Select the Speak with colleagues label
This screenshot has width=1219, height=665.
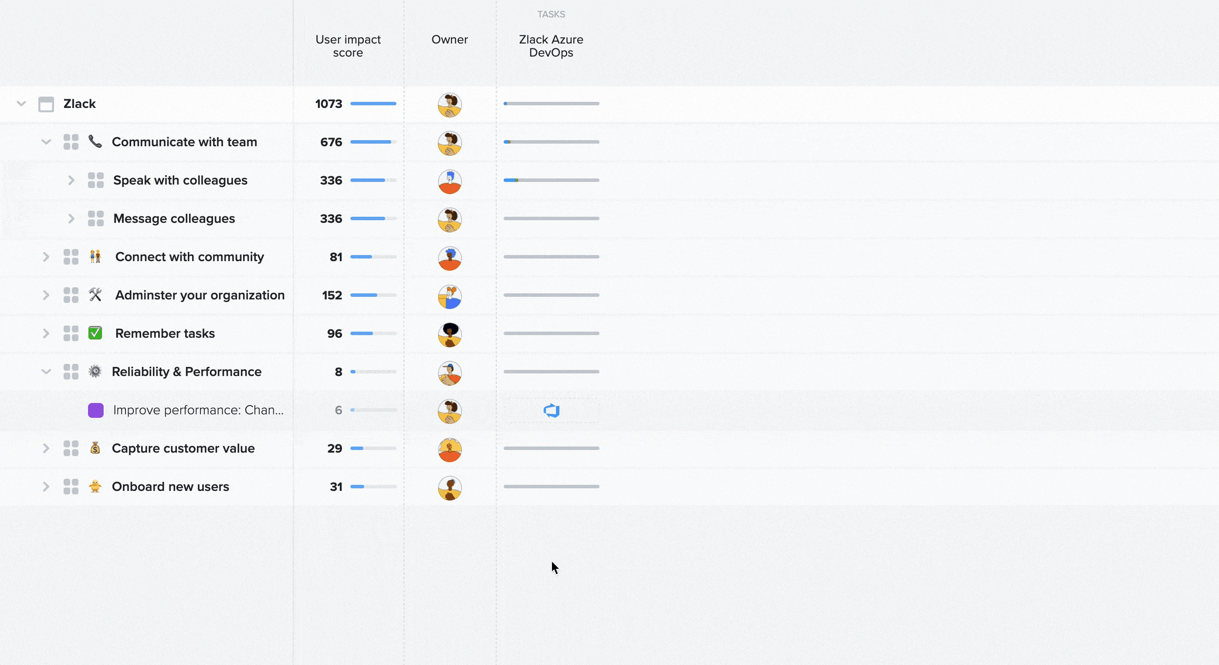point(180,180)
